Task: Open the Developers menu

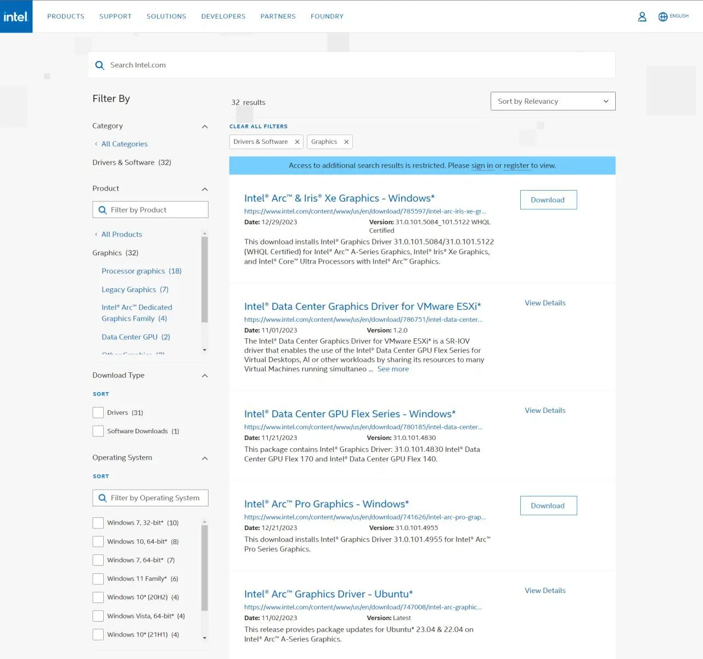Action: coord(223,16)
